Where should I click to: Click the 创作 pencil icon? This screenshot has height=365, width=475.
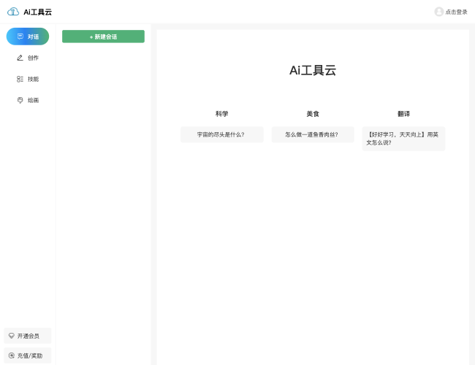pyautogui.click(x=20, y=58)
